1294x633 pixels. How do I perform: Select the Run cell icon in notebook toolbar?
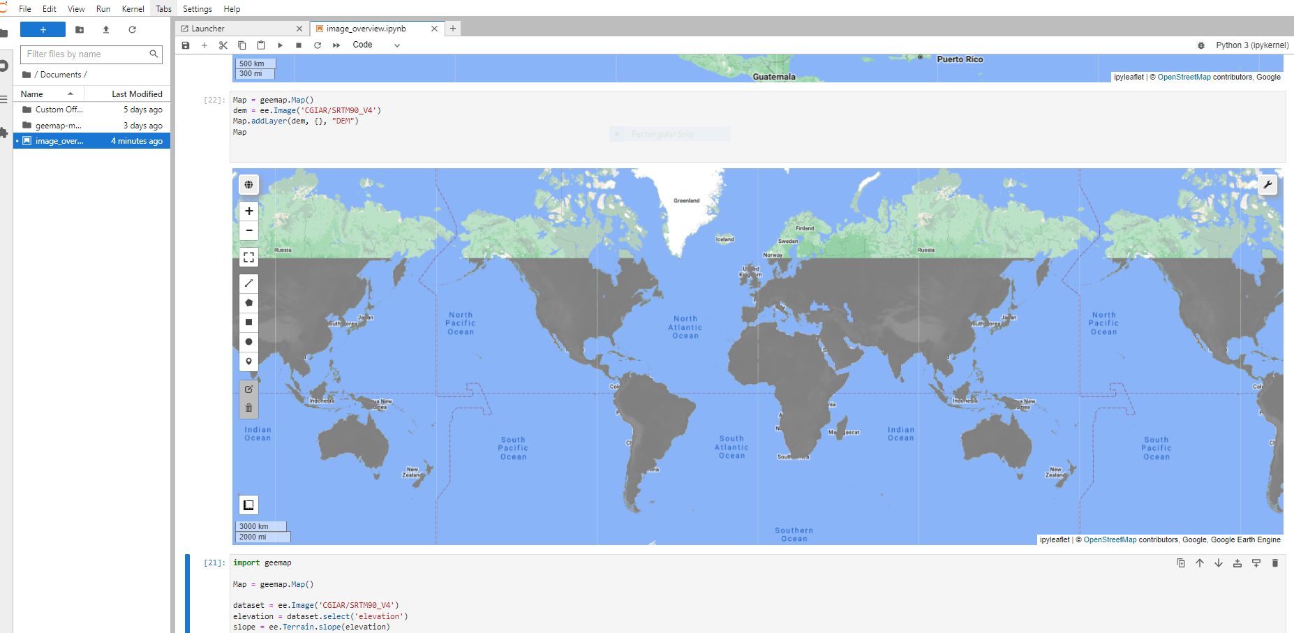(280, 45)
